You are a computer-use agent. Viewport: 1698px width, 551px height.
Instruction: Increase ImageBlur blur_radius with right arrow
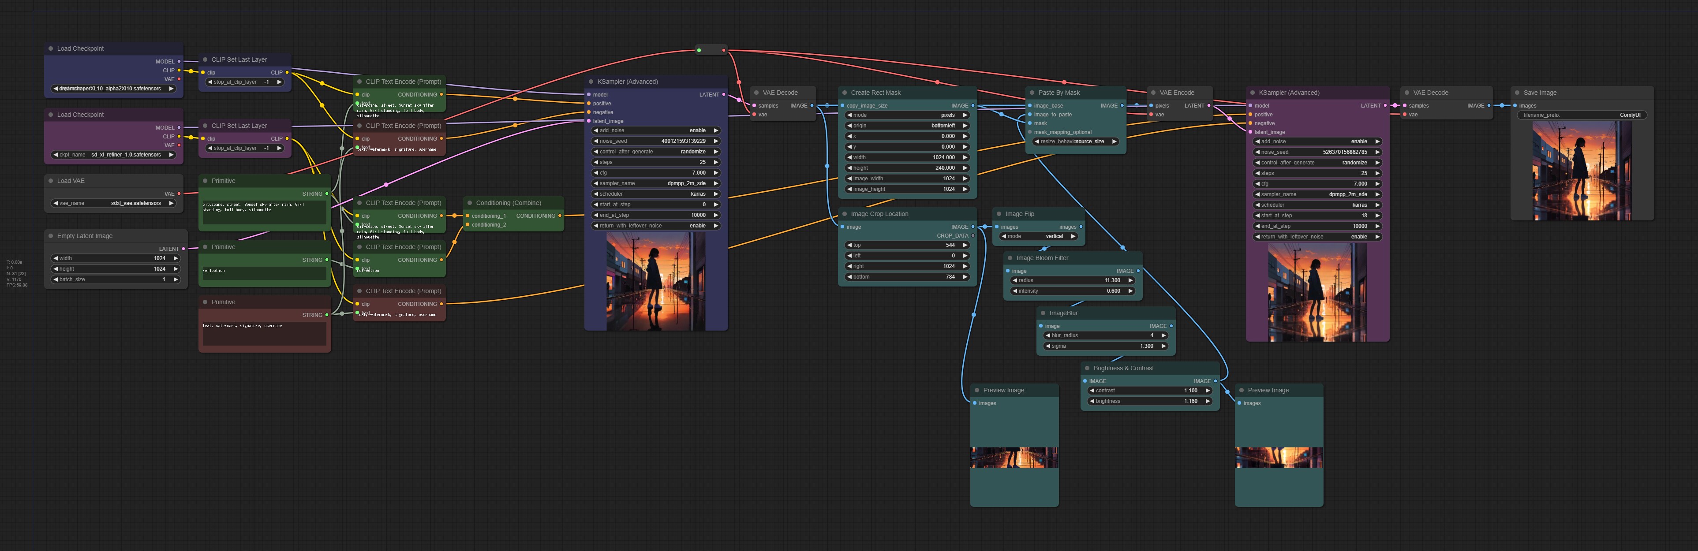pyautogui.click(x=1164, y=335)
